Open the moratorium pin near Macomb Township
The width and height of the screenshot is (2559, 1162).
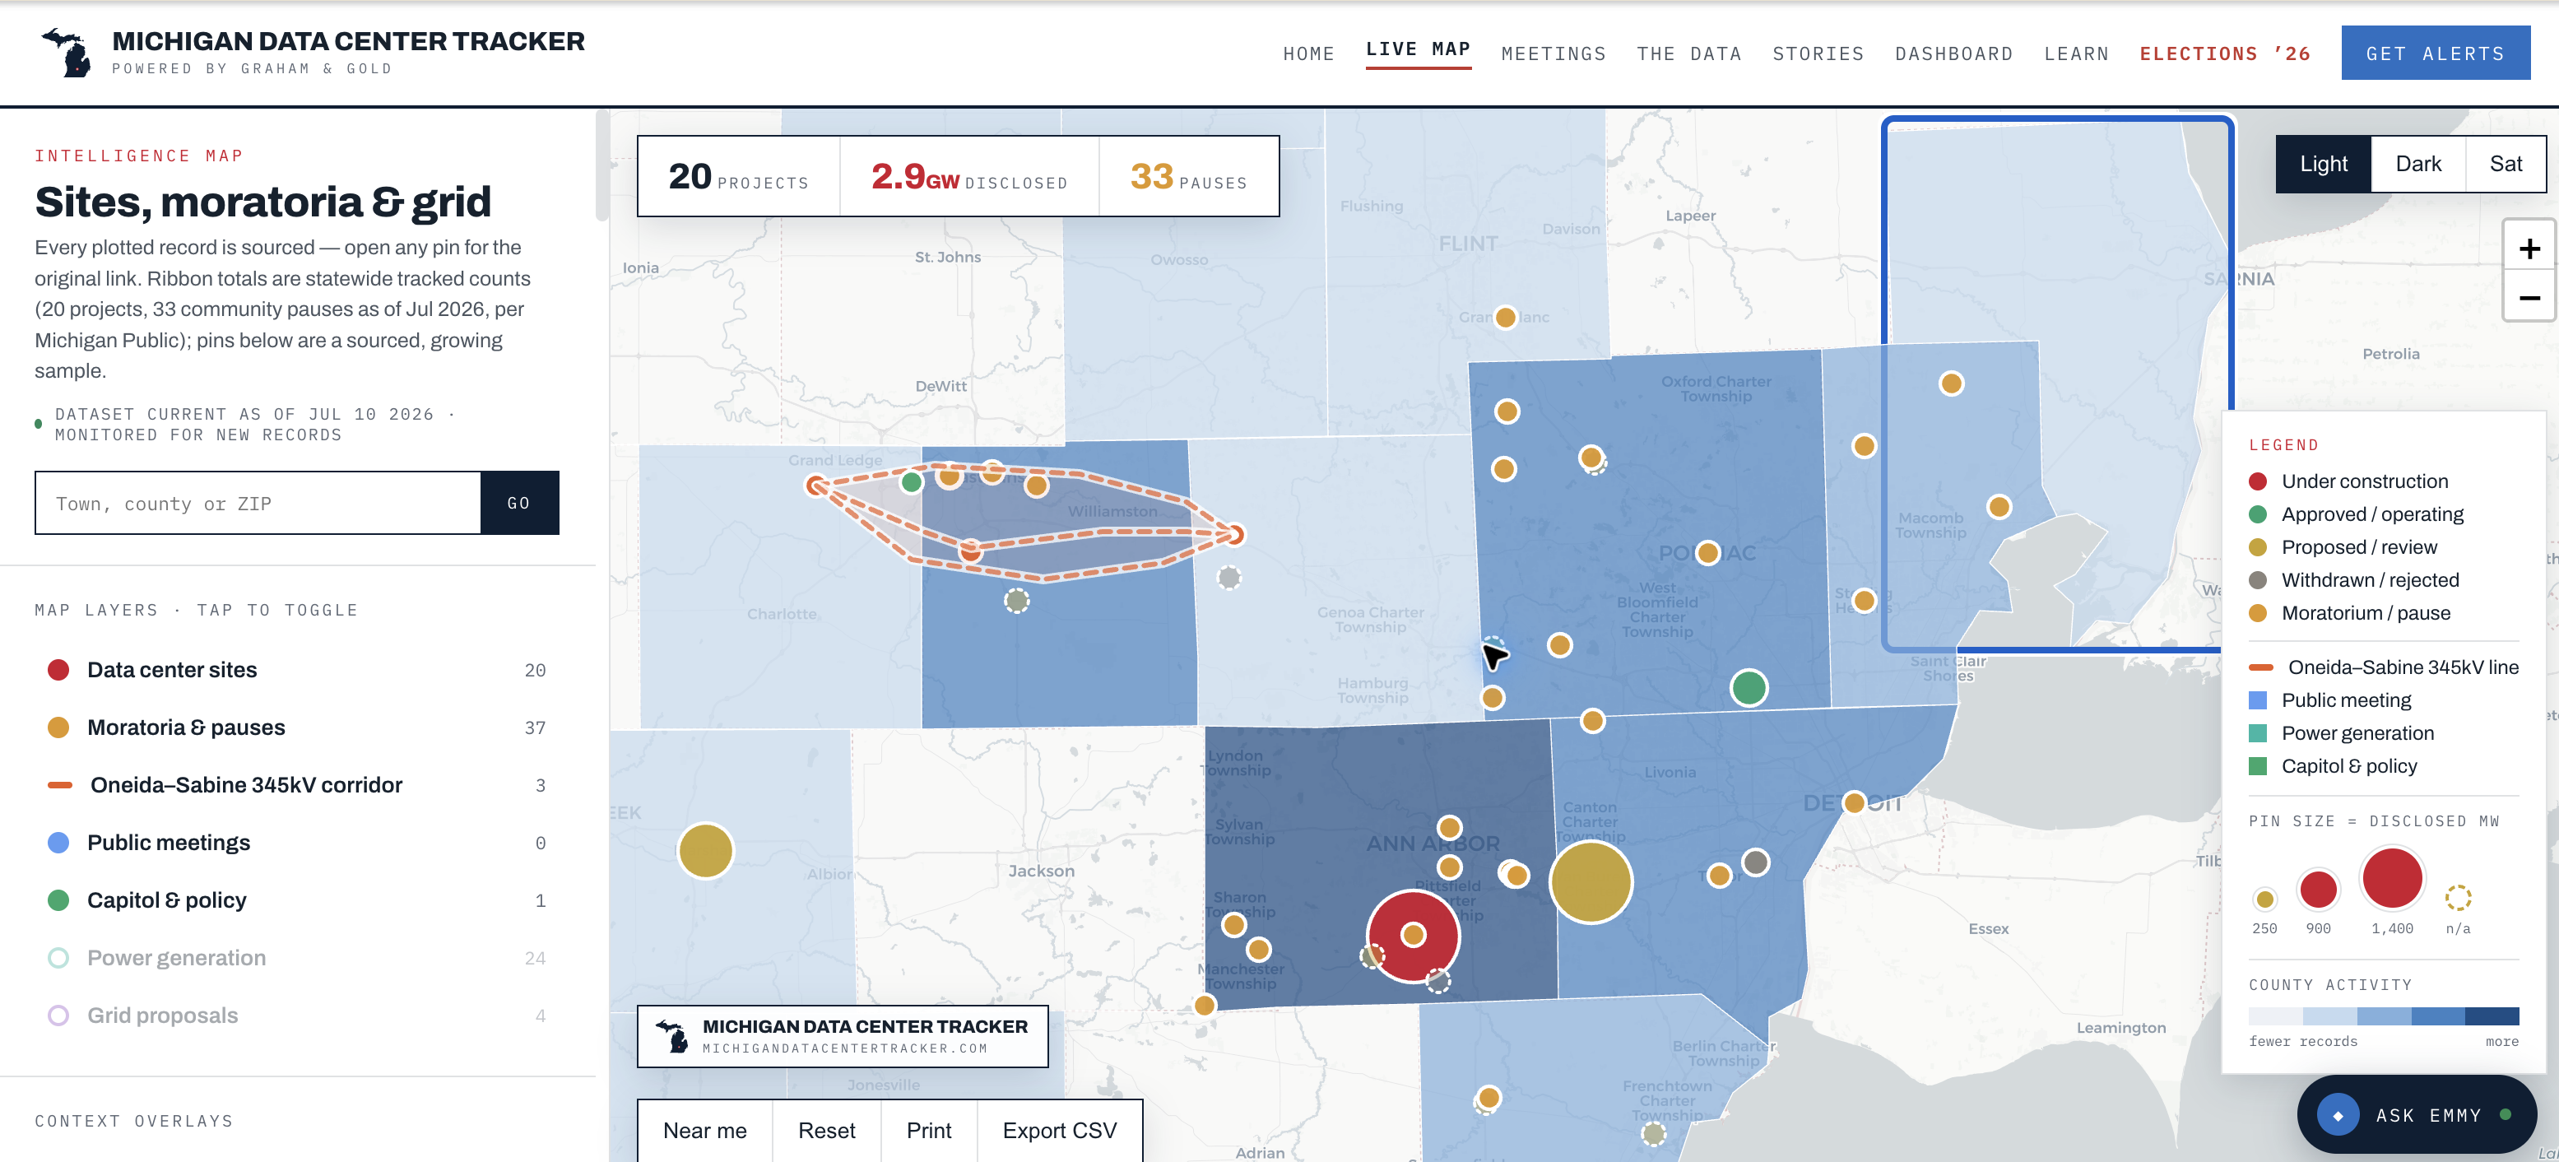tap(1999, 508)
